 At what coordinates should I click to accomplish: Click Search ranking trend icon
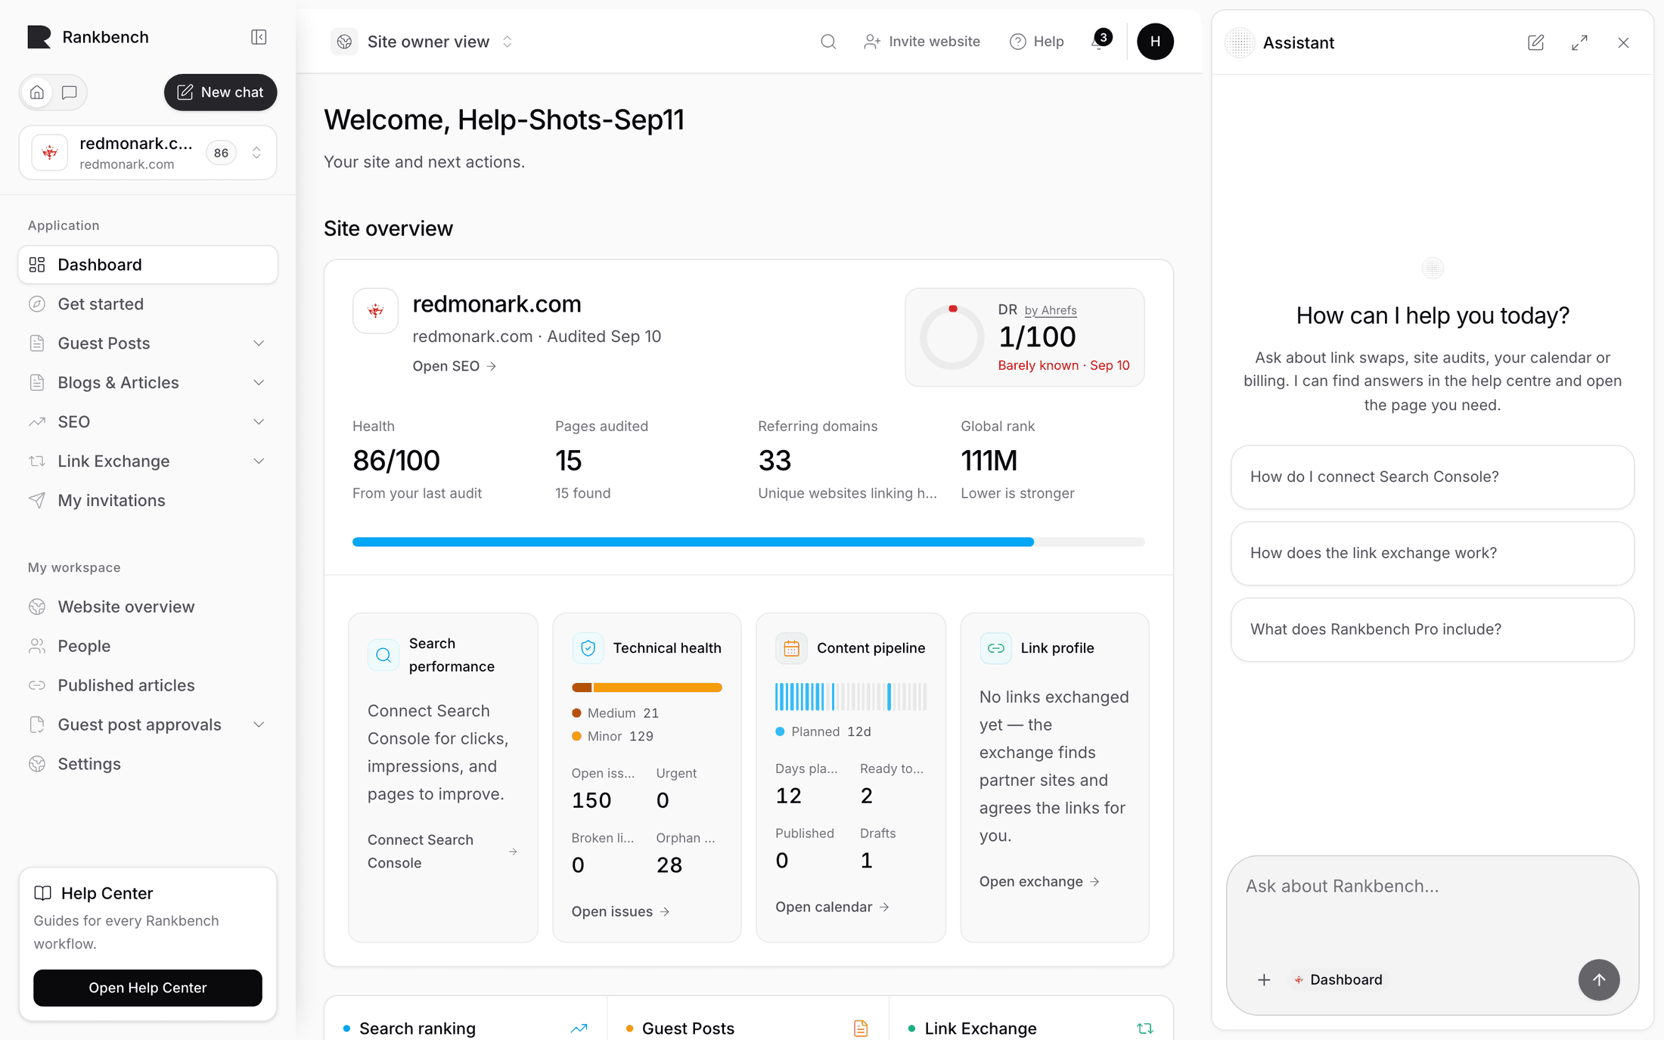(x=579, y=1028)
